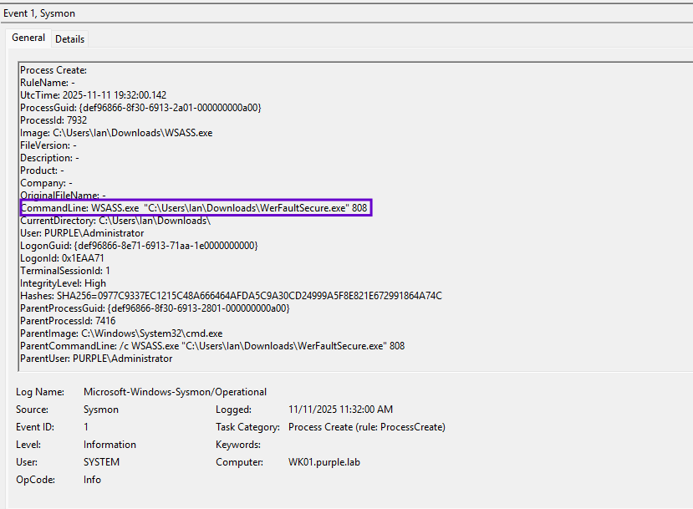Click the Image path WSASS.exe line
Image resolution: width=693 pixels, height=509 pixels.
116,133
